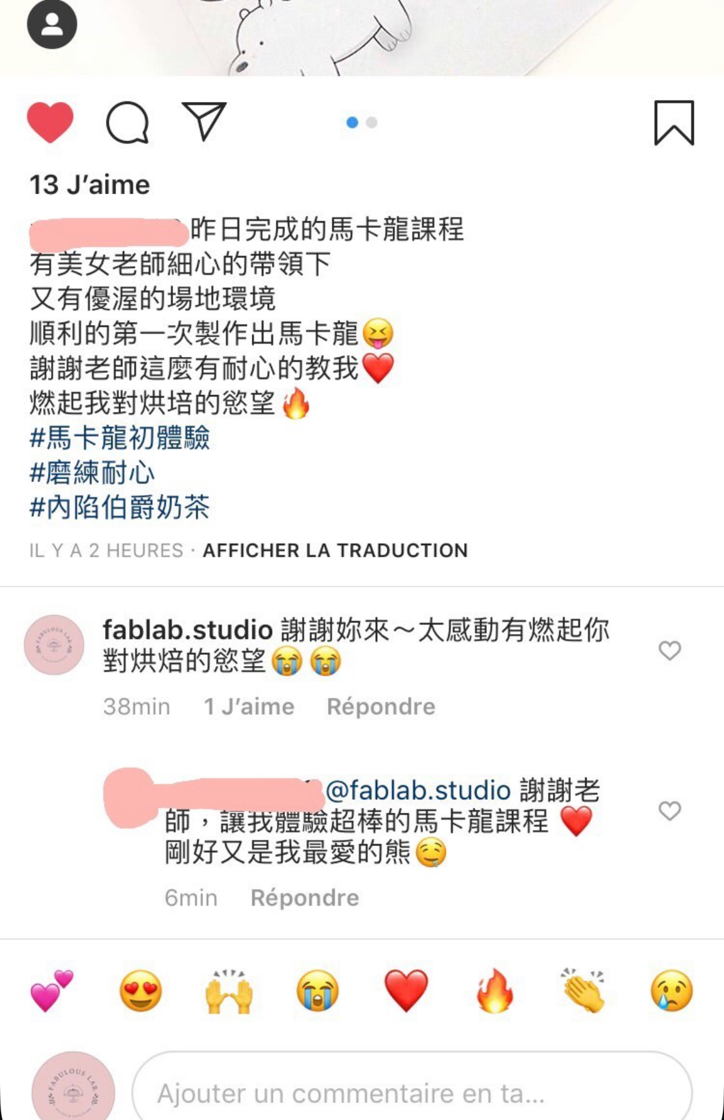Screen dimensions: 724x1120
Task: Like fablab.studio's comment with the heart
Action: (x=669, y=650)
